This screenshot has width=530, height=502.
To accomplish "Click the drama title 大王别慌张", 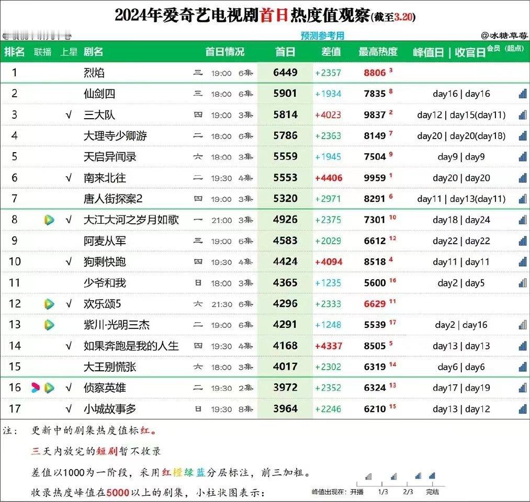I will [x=110, y=367].
